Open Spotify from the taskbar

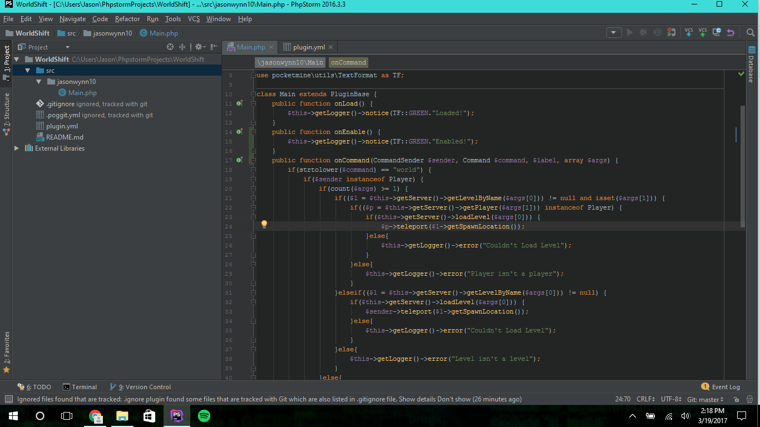pyautogui.click(x=204, y=416)
